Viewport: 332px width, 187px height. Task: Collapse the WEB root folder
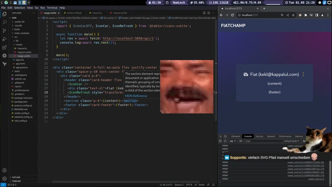pos(13,18)
